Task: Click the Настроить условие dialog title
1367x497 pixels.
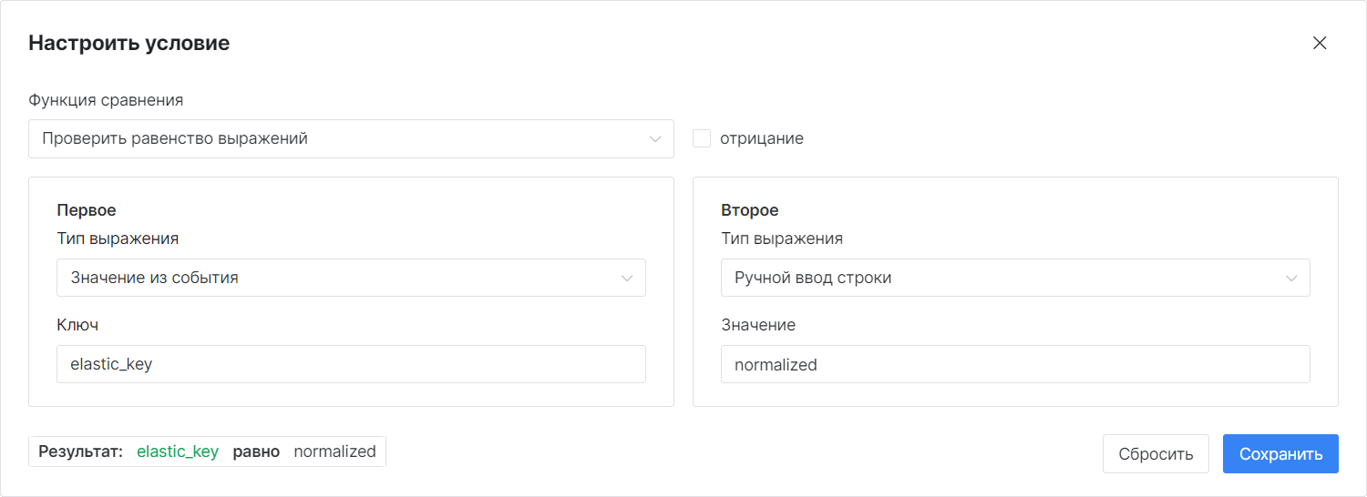Action: tap(129, 43)
